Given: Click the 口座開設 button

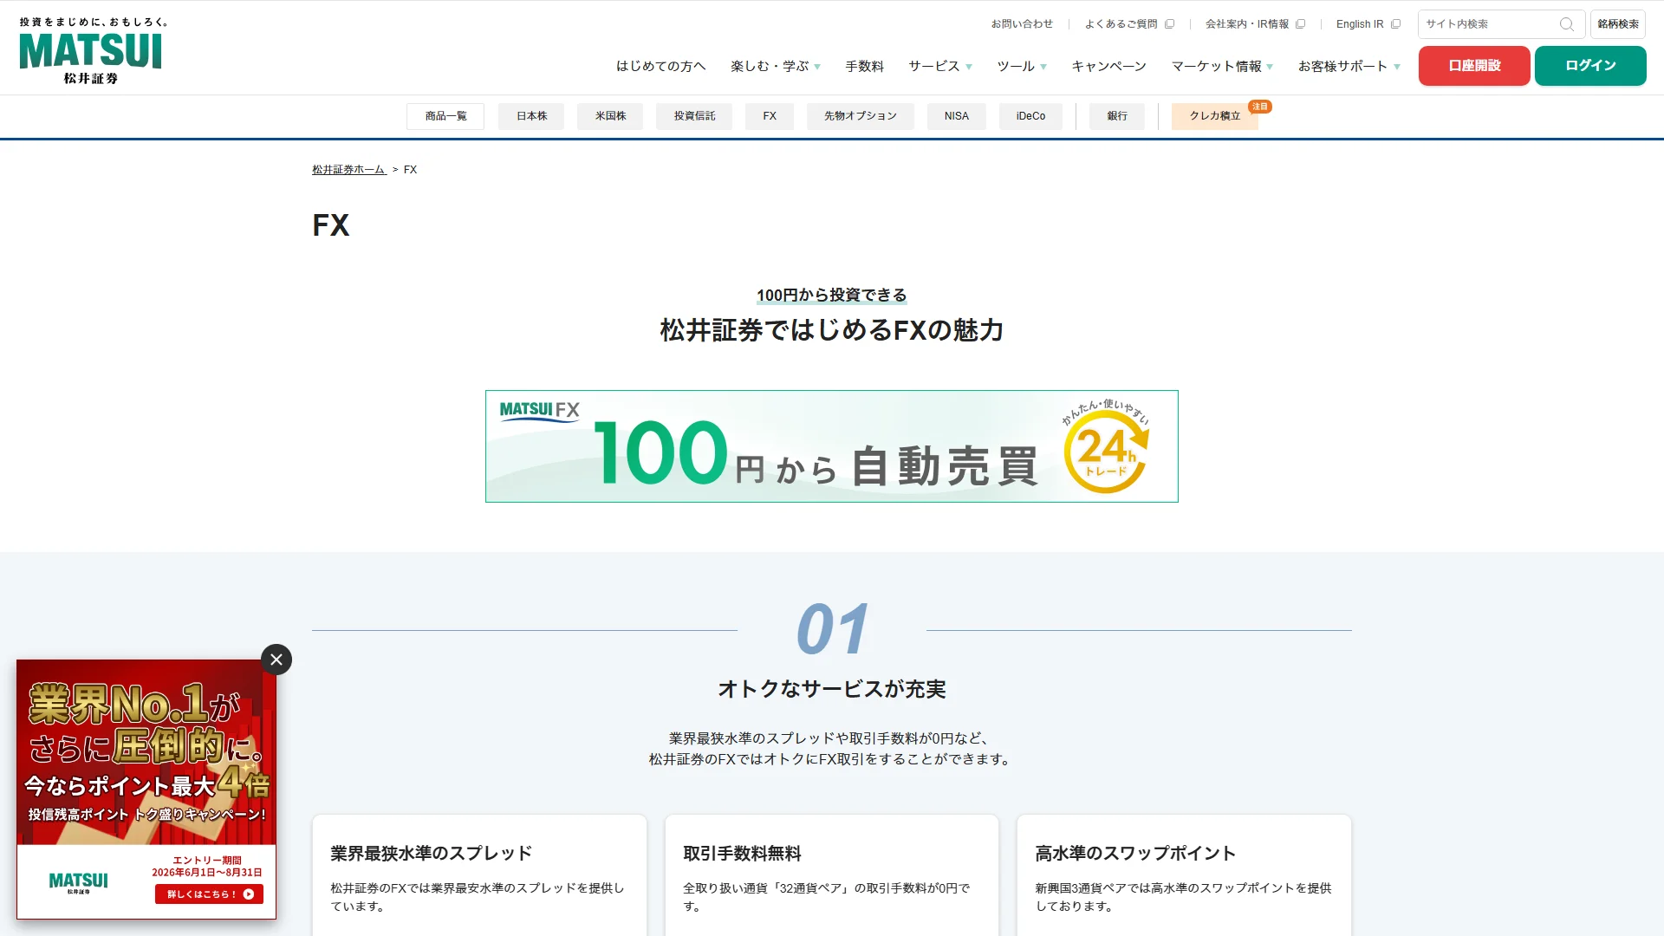Looking at the screenshot, I should click(1473, 66).
